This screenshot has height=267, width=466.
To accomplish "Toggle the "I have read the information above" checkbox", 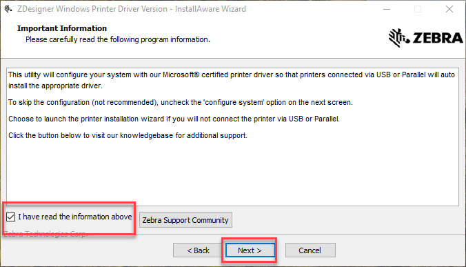I will point(11,217).
